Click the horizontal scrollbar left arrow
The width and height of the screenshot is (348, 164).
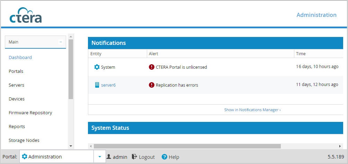(91, 146)
